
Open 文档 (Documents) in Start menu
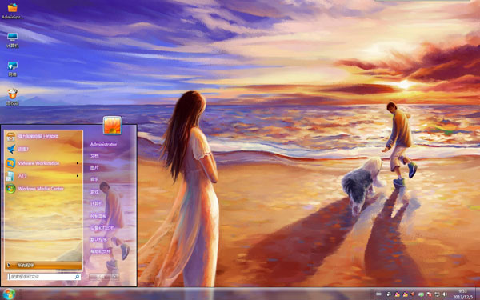[94, 156]
